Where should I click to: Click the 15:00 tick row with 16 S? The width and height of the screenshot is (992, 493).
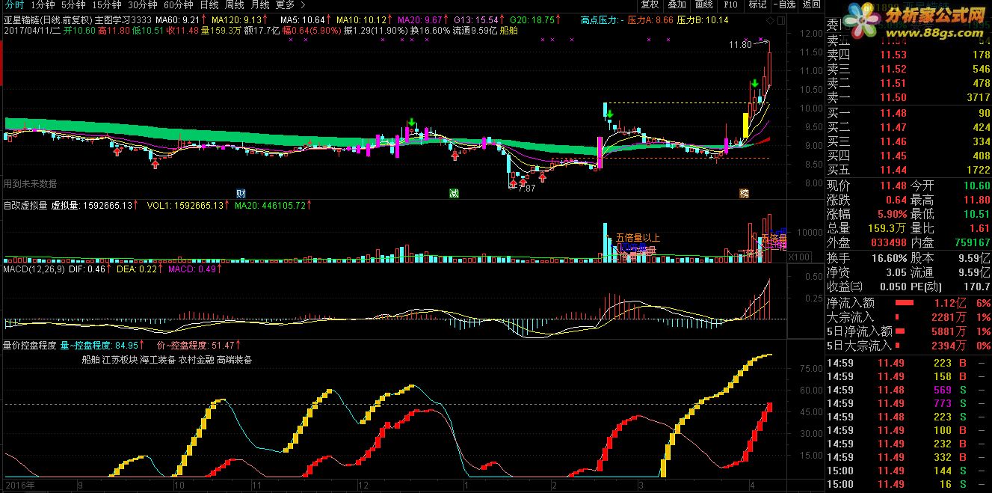(908, 484)
